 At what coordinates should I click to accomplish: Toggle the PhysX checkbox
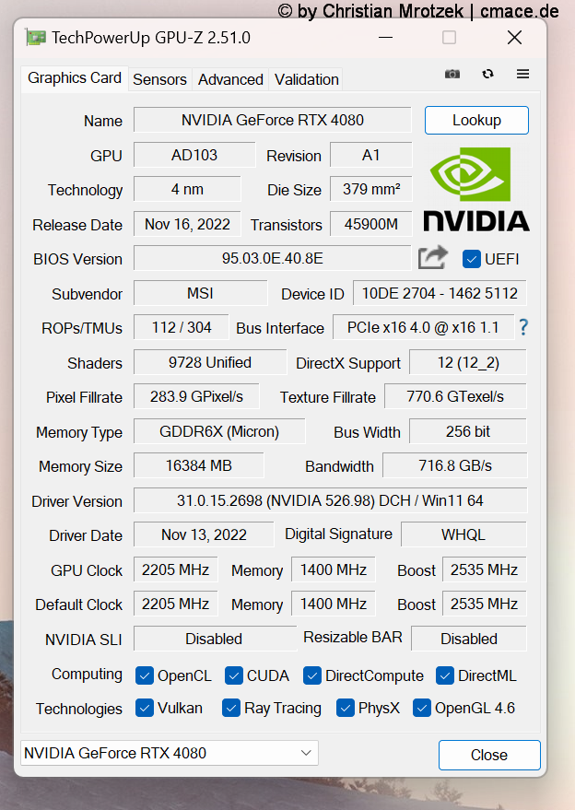point(346,708)
